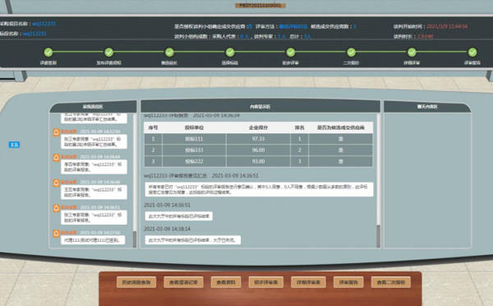Click the content display area scrollbar thumb
The image size is (493, 306).
point(378,236)
